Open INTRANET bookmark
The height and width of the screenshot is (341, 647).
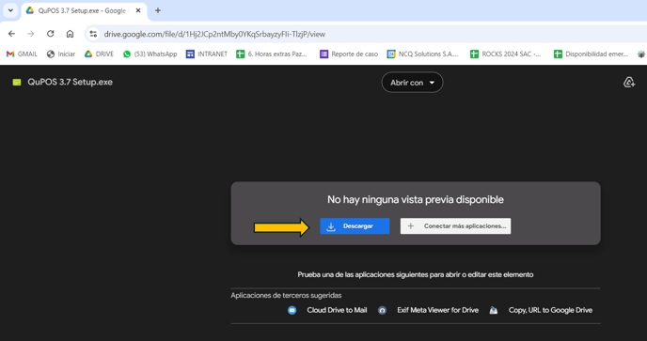(x=207, y=54)
